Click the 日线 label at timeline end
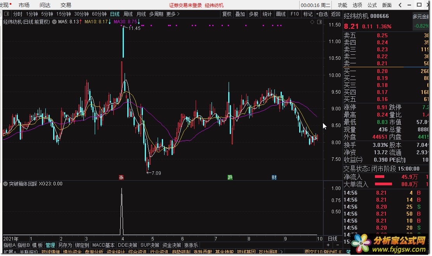Image resolution: width=432 pixels, height=256 pixels. click(x=333, y=239)
